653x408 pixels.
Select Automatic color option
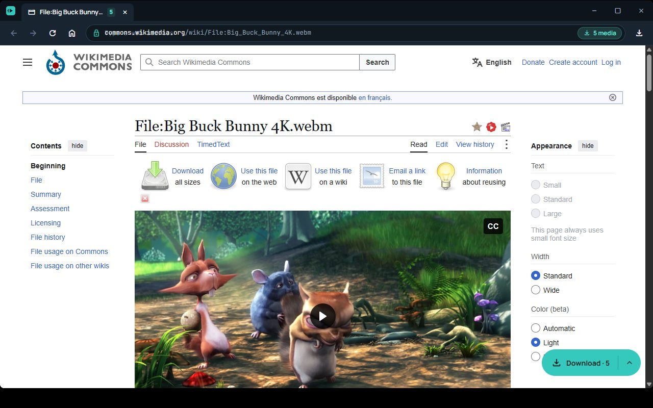(x=536, y=328)
